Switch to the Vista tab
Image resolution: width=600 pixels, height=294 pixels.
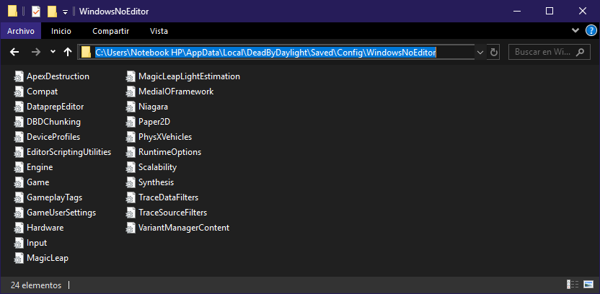coord(159,31)
